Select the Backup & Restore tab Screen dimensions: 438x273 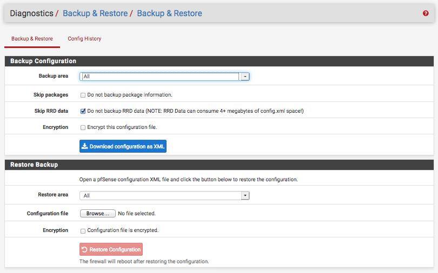pos(32,39)
